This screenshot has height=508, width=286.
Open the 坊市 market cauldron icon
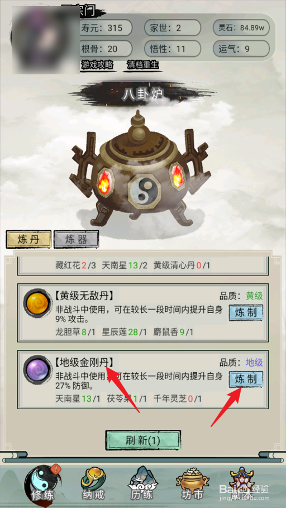tap(192, 484)
